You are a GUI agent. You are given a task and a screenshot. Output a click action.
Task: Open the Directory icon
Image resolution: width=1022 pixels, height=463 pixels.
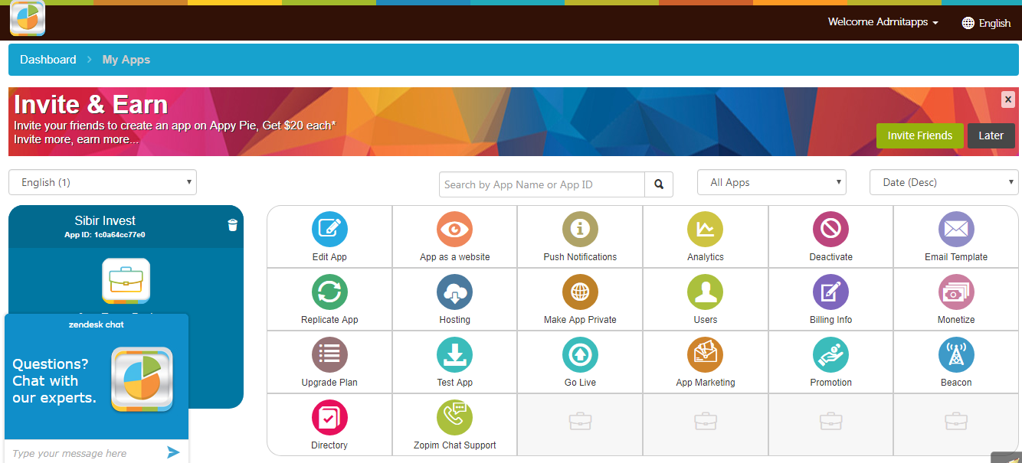pyautogui.click(x=329, y=418)
